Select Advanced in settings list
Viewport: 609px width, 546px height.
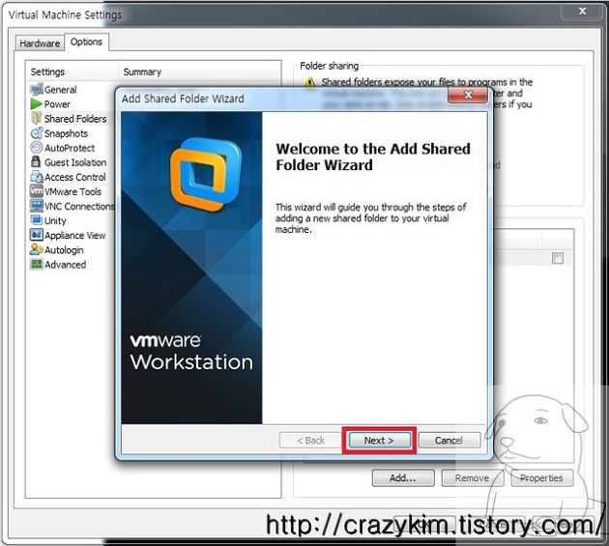[66, 265]
